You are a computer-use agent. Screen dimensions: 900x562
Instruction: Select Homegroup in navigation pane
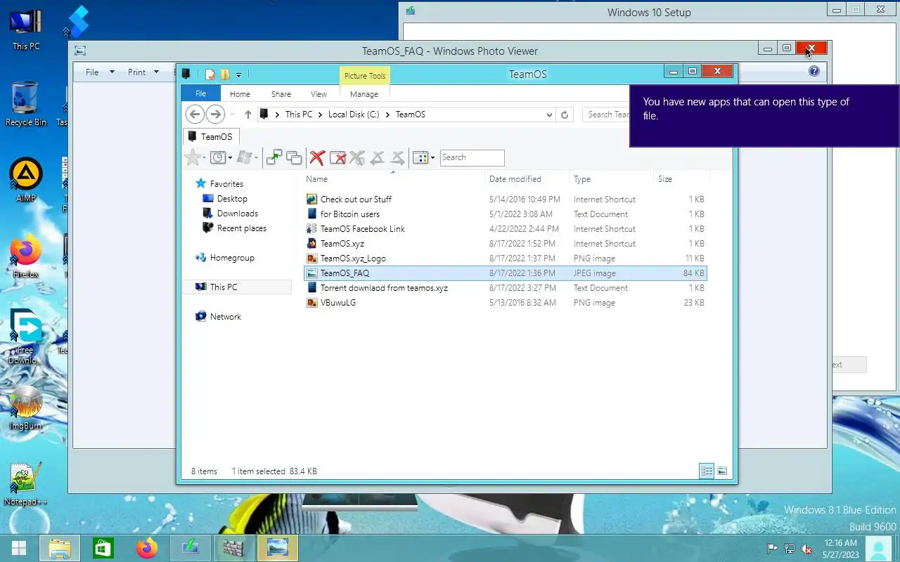225,258
